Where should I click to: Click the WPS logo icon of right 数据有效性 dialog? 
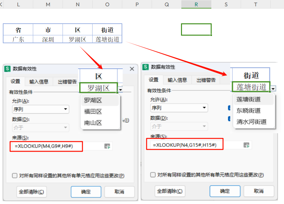145,67
